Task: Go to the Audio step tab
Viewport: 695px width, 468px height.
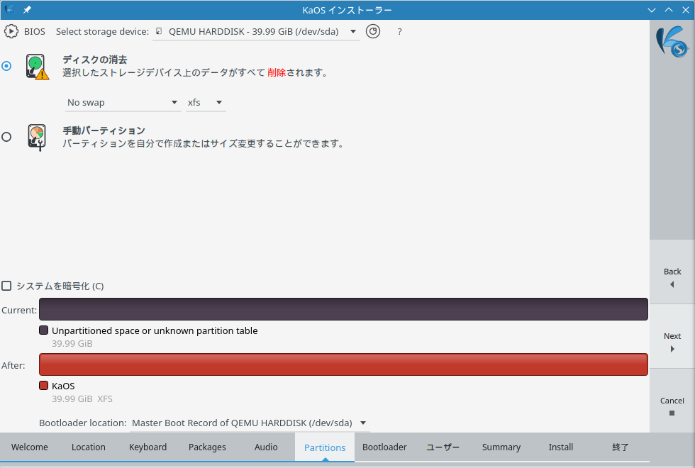Action: [266, 447]
